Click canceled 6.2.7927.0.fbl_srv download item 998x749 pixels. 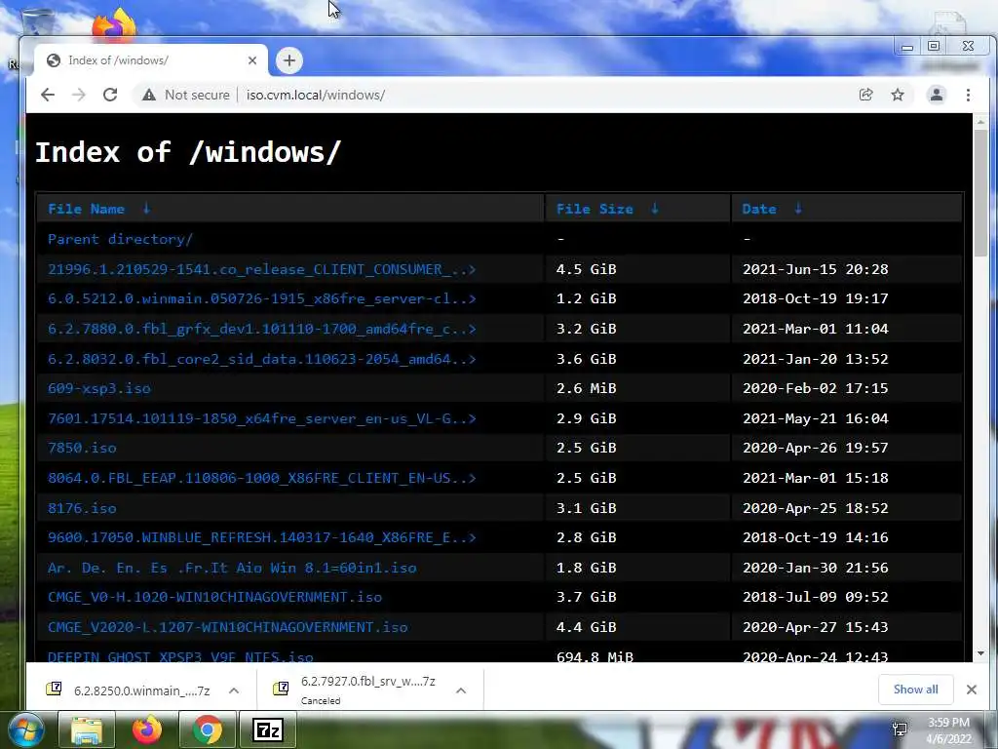point(357,690)
